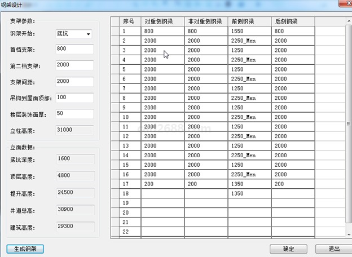Click the 退出 button
352x257 pixels.
pyautogui.click(x=335, y=249)
